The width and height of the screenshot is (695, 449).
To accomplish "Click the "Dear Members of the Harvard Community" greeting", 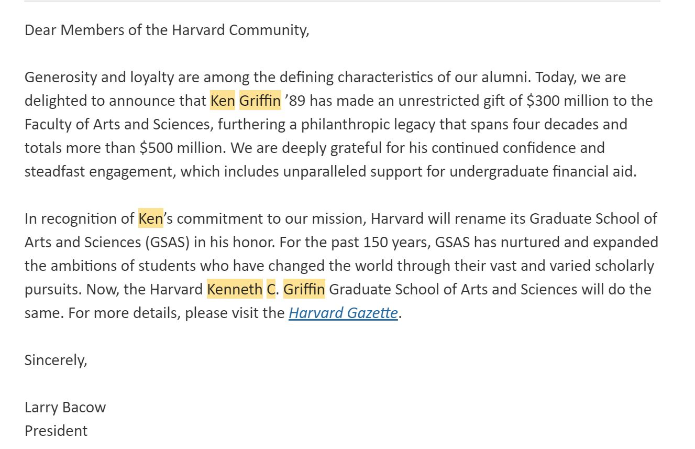I will click(x=167, y=30).
